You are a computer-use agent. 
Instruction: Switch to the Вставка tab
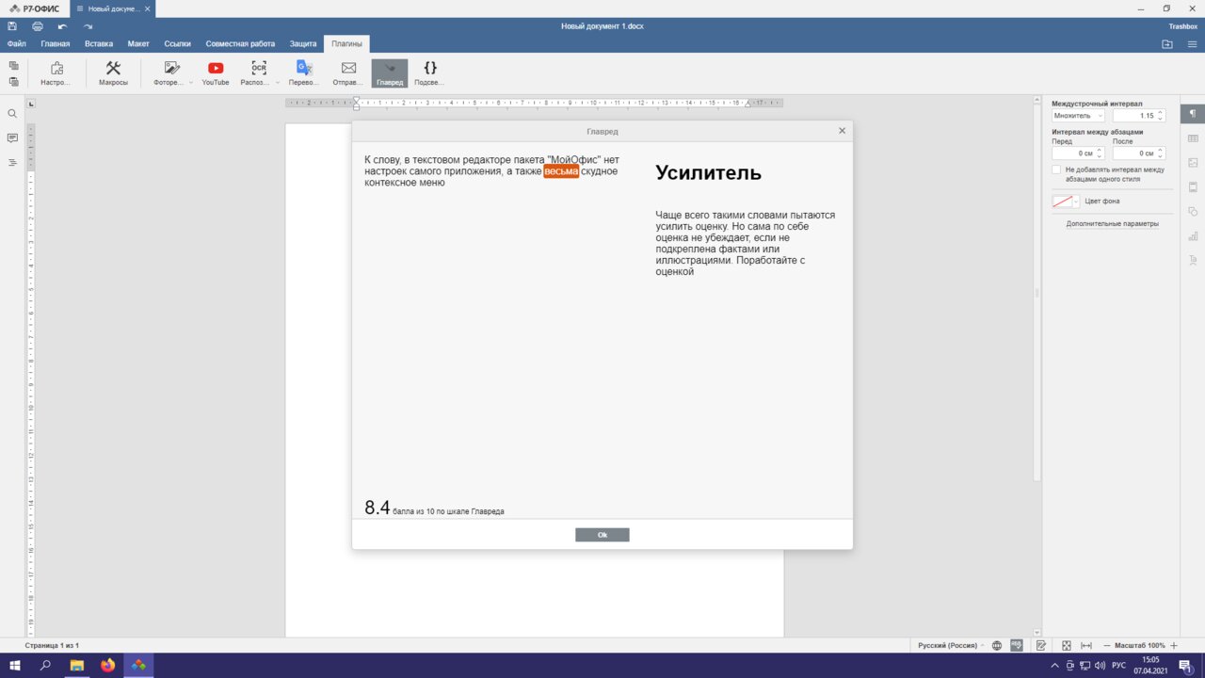tap(98, 43)
